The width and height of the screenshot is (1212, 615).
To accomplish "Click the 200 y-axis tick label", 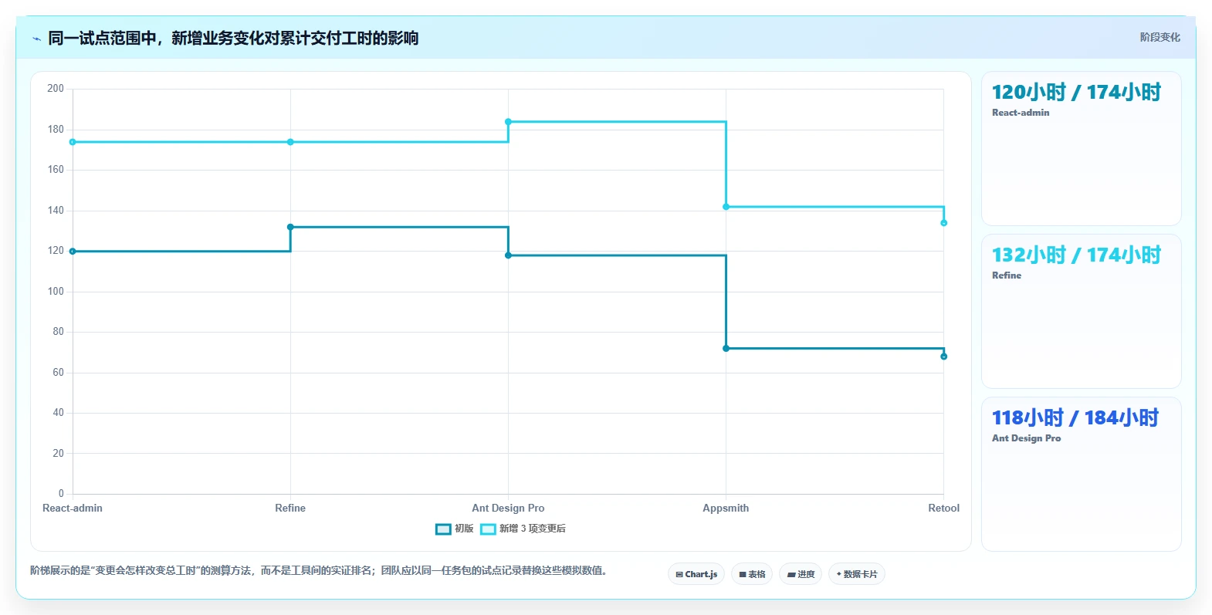I will coord(56,89).
